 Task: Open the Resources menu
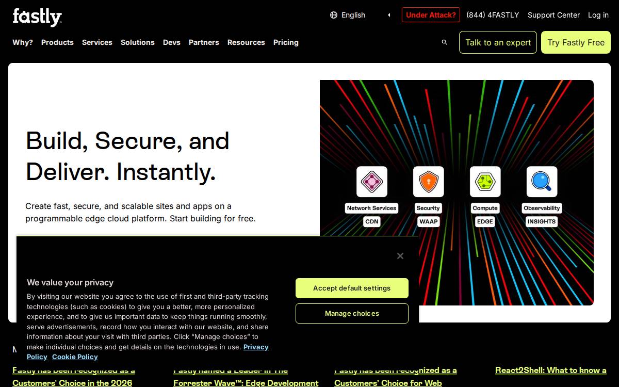click(x=246, y=42)
